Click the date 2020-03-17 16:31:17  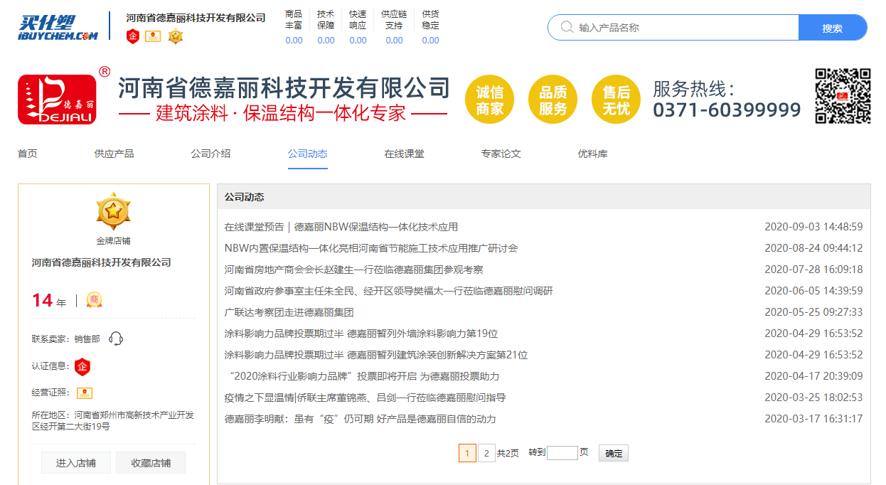pyautogui.click(x=813, y=419)
